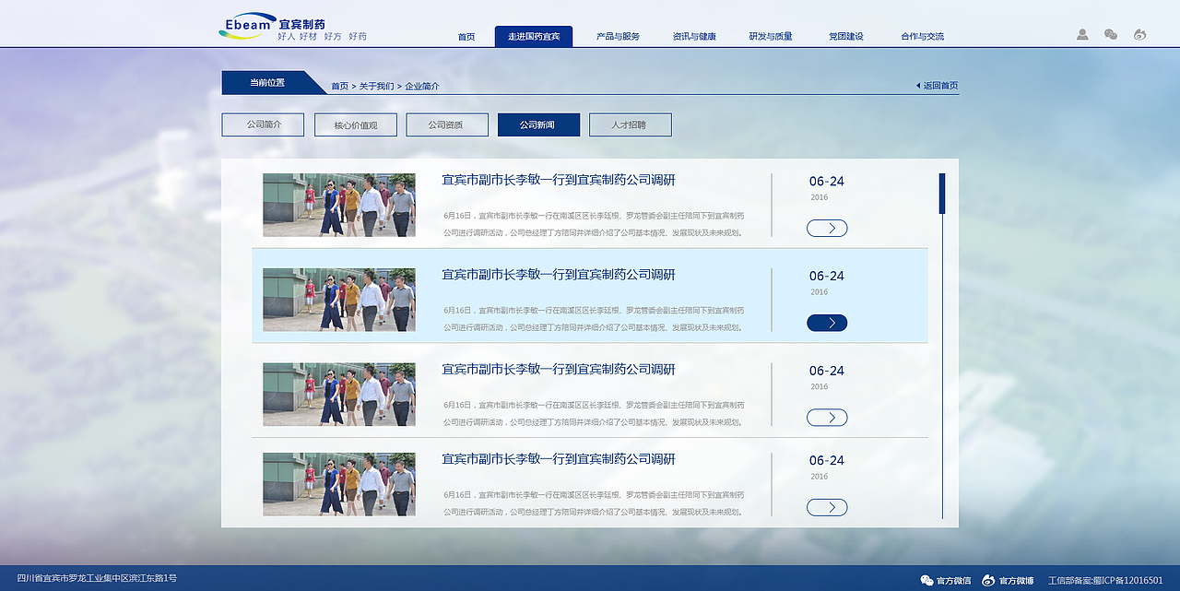The image size is (1180, 591).
Task: Open the Weibo icon in header
Action: [1139, 35]
